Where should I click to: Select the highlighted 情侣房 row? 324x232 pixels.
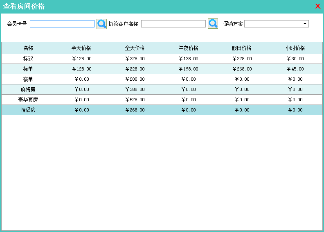tap(28, 110)
